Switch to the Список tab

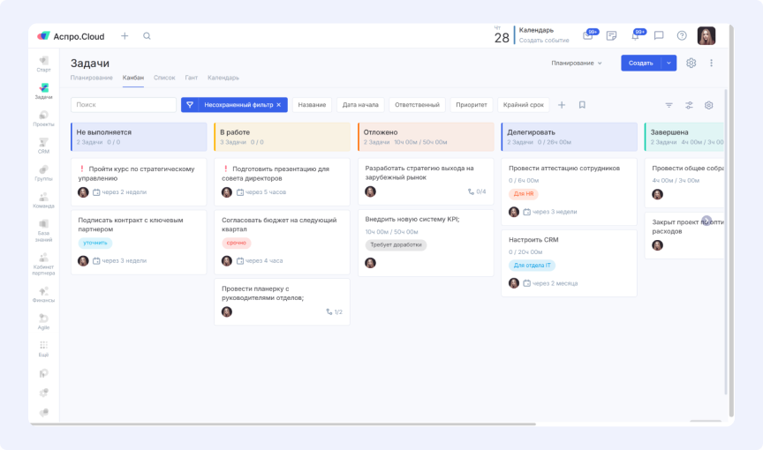[x=164, y=78]
